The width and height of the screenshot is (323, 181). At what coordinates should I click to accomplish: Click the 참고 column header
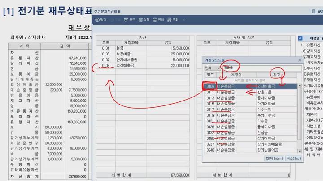(x=276, y=75)
